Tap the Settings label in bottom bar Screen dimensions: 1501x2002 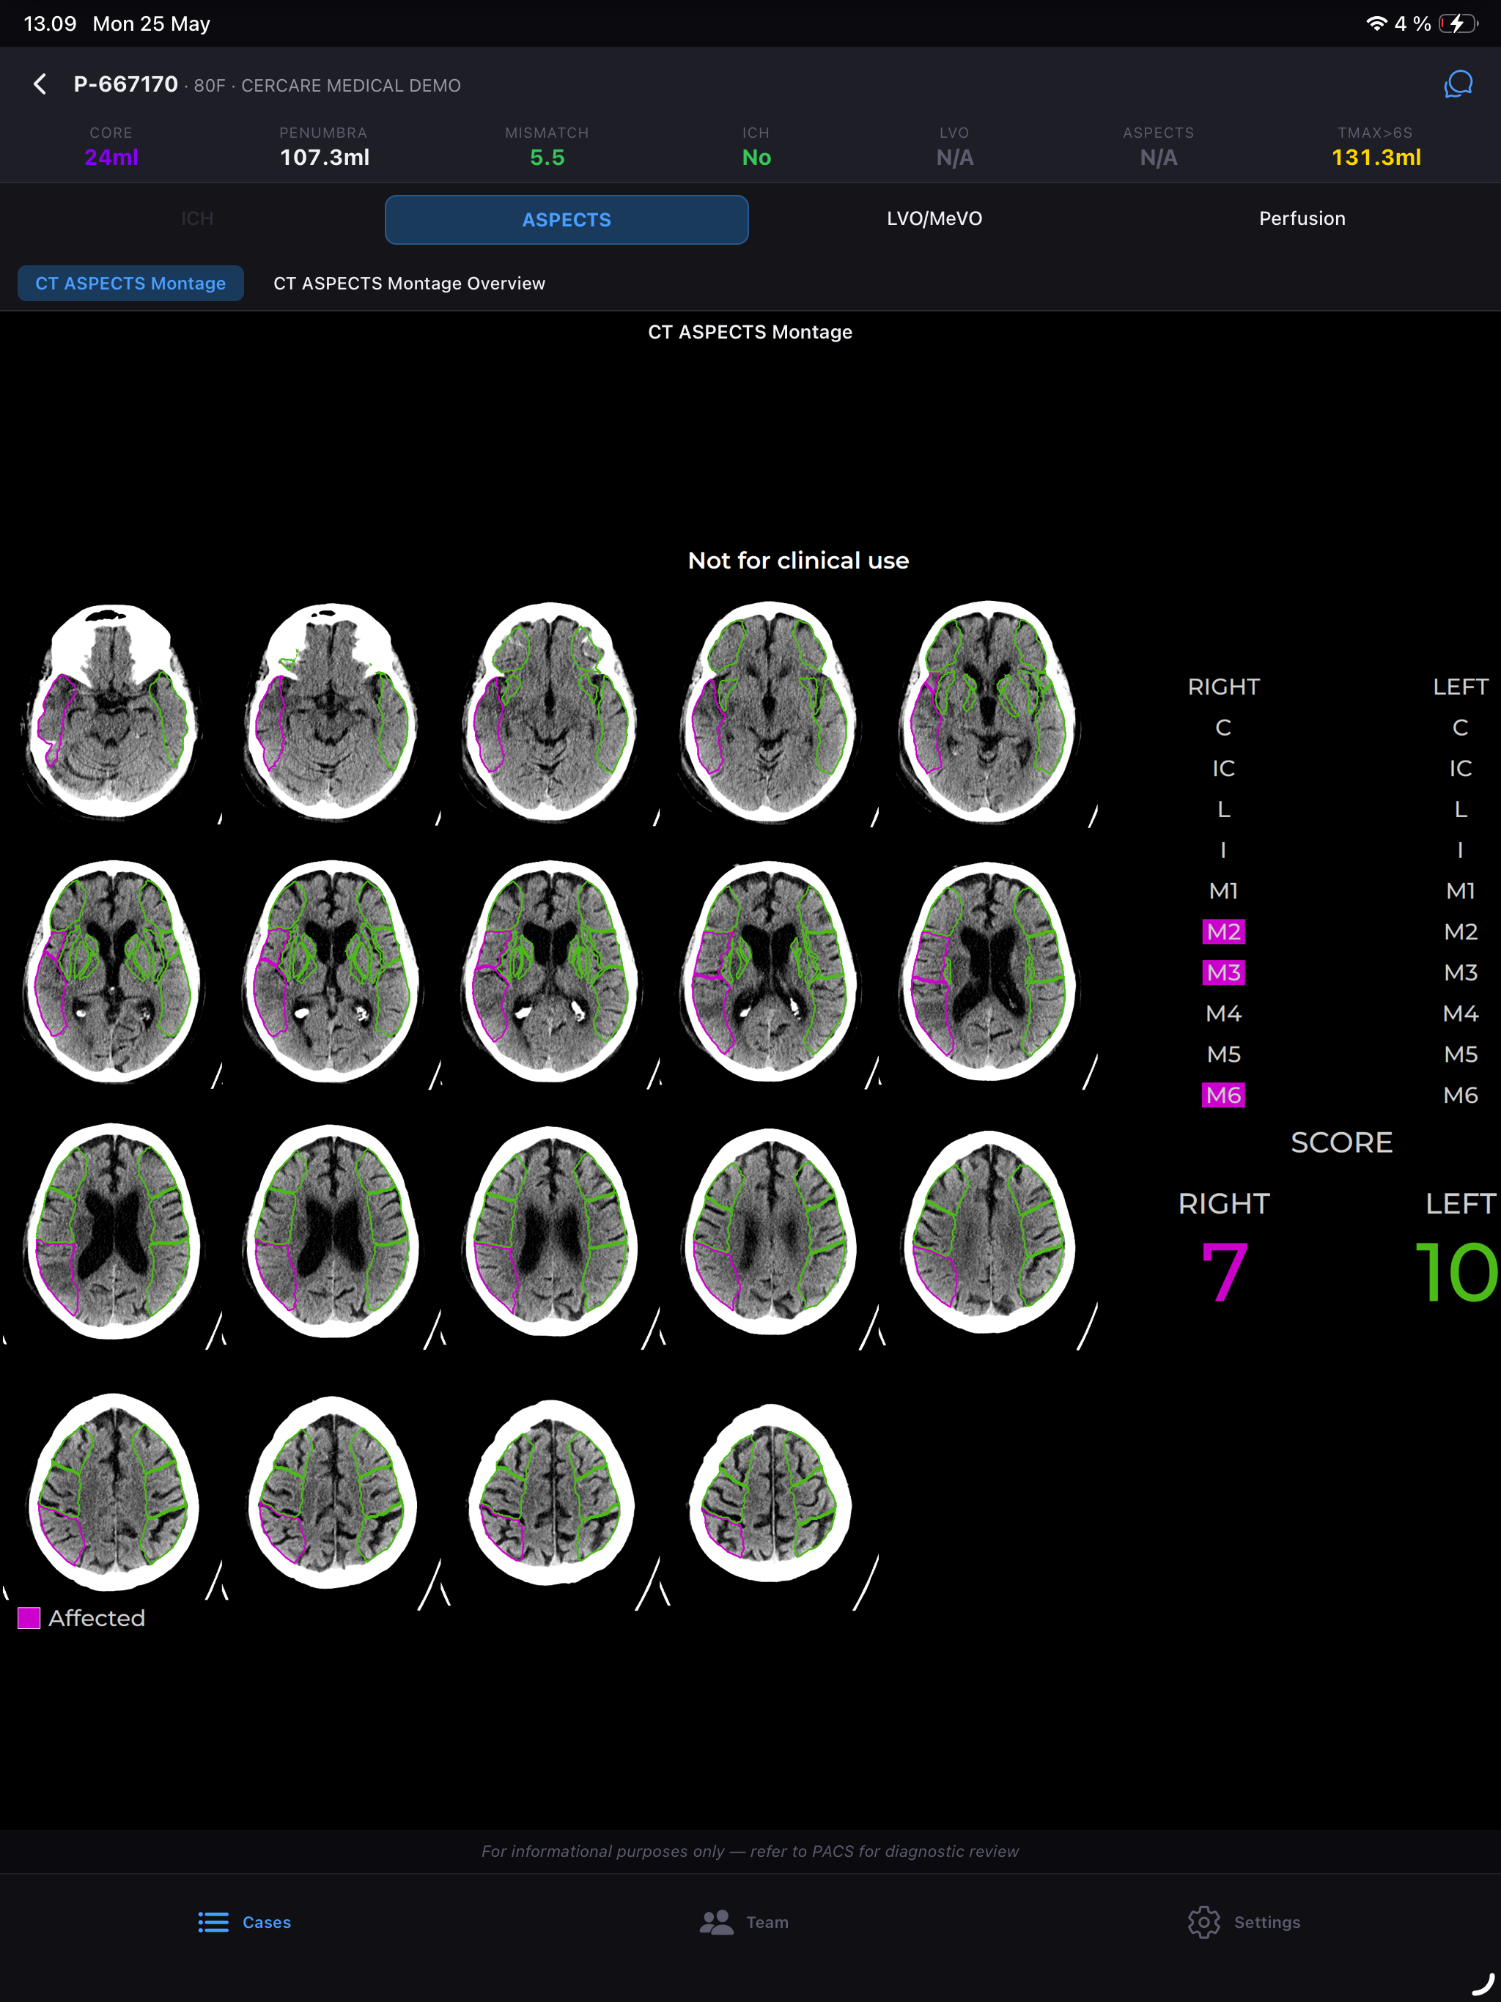pyautogui.click(x=1266, y=1922)
